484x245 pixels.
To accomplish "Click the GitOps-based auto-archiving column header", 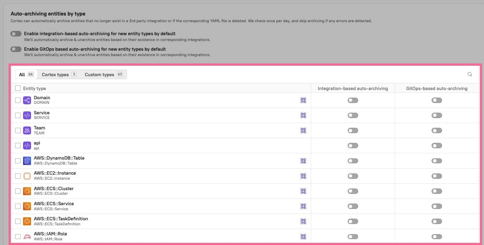I will click(437, 88).
